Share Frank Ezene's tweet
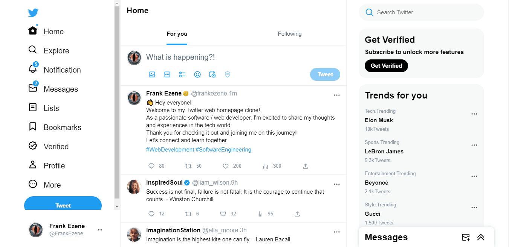 click(x=306, y=166)
